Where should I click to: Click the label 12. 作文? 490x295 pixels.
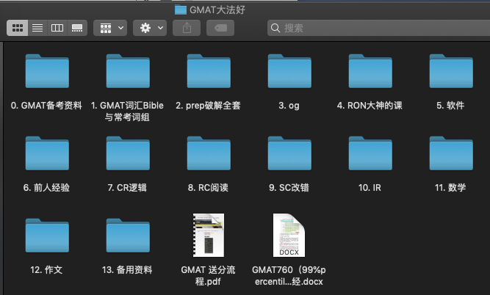coord(46,270)
